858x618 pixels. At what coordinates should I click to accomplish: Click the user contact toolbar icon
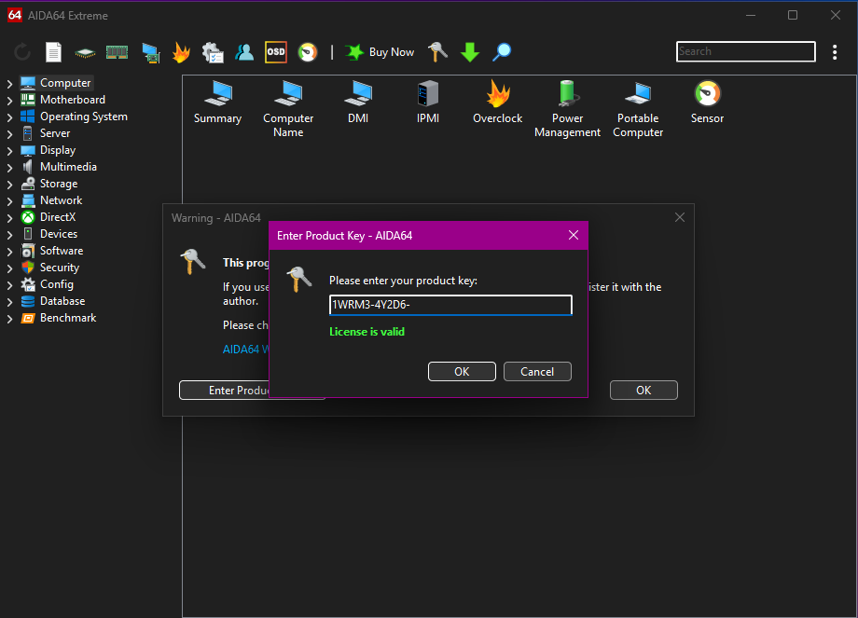click(x=244, y=52)
